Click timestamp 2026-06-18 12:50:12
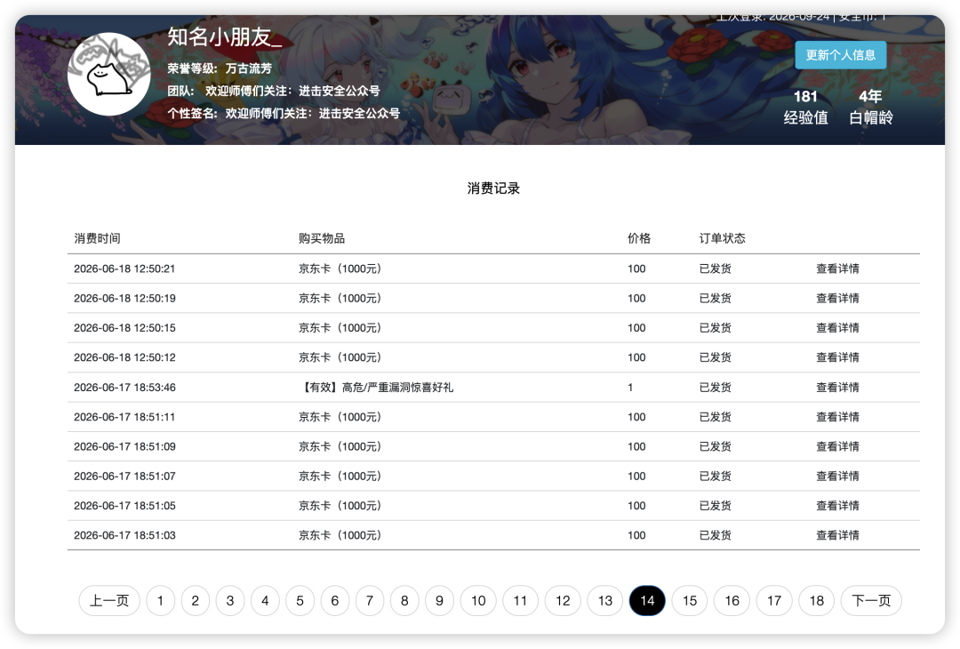The height and width of the screenshot is (649, 960). point(124,357)
